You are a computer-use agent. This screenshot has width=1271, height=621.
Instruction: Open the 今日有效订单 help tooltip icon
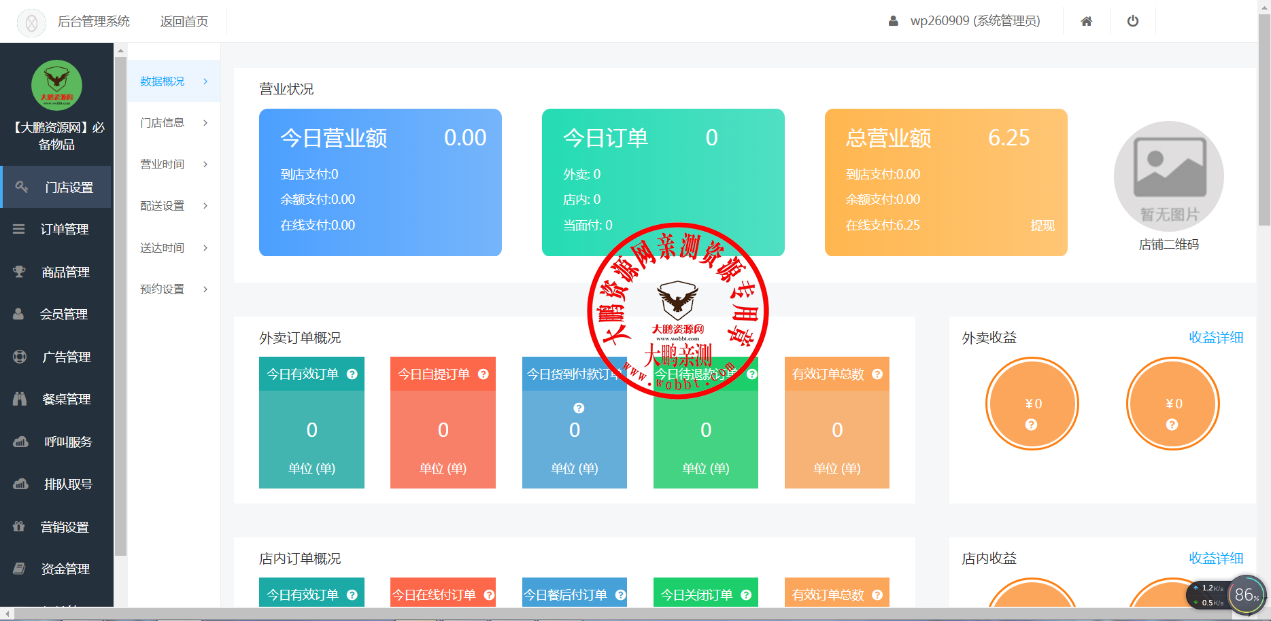tap(352, 374)
